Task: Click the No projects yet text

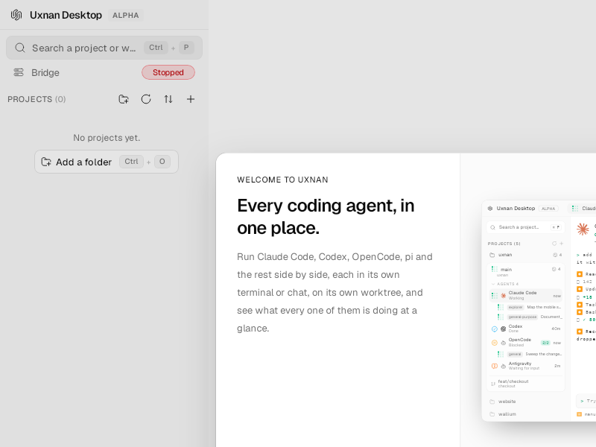Action: click(107, 138)
